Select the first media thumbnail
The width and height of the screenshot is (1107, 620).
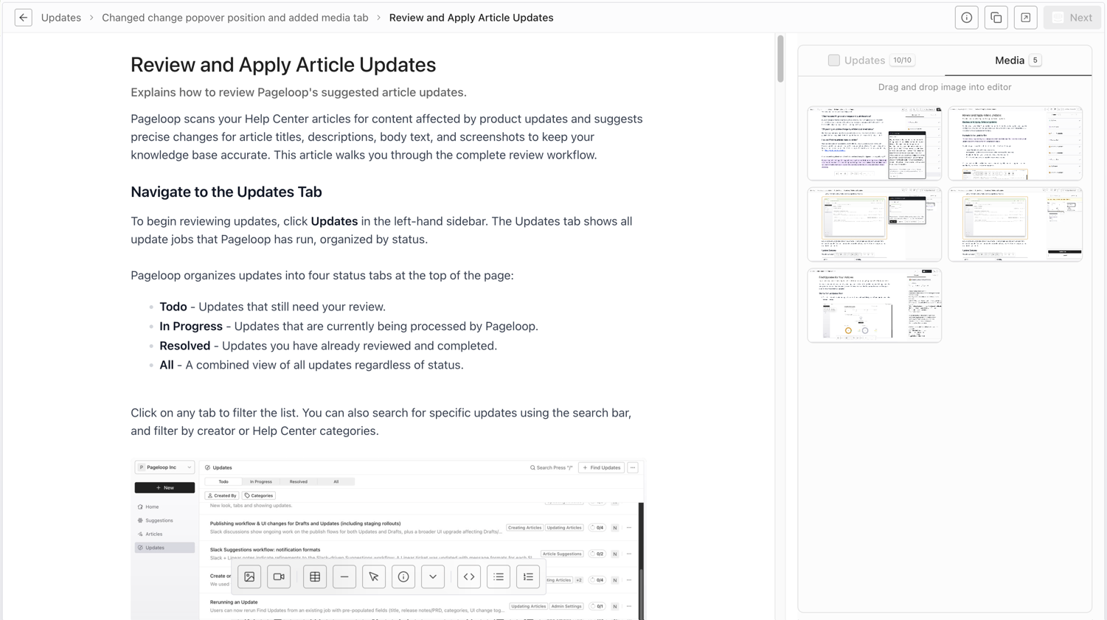874,143
